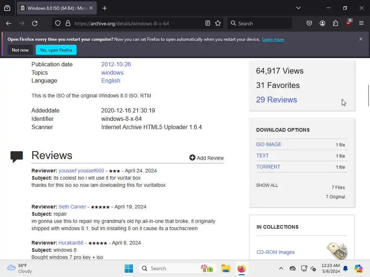Open clock showing 12:23 AM

point(331,268)
